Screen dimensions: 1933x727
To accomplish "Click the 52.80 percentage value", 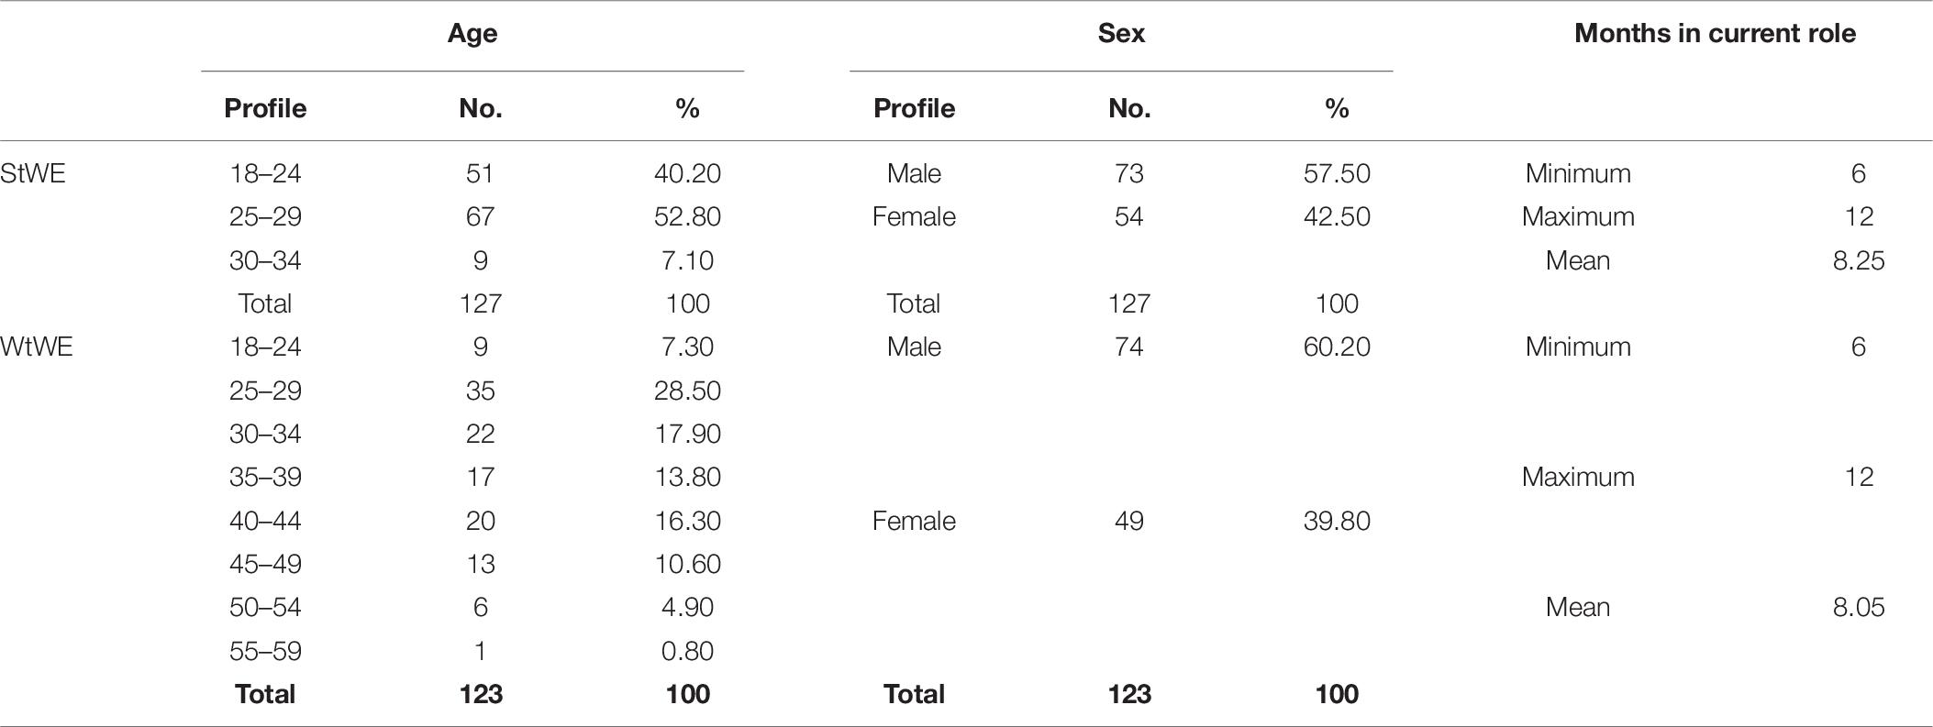I will click(687, 216).
